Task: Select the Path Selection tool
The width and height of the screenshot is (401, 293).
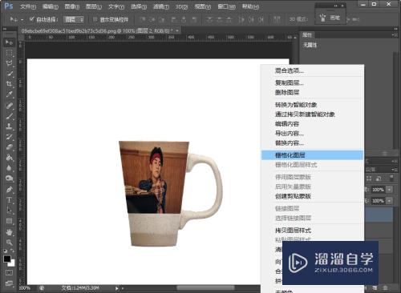Action: (x=9, y=211)
